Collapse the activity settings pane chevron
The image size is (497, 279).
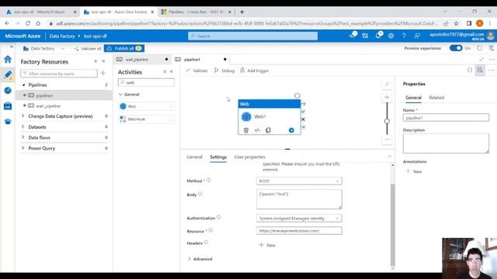389,157
